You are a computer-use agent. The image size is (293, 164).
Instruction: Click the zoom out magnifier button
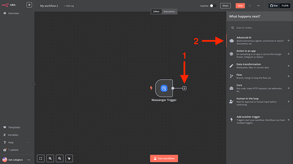pos(59,158)
